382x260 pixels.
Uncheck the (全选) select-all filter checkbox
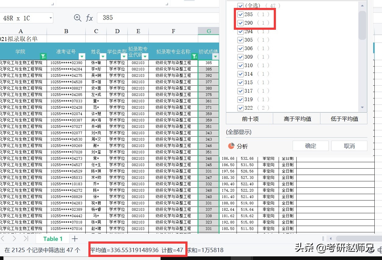pyautogui.click(x=241, y=5)
